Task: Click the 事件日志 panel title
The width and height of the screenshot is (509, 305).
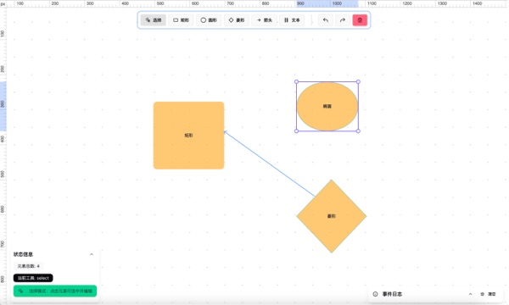Action: [392, 294]
